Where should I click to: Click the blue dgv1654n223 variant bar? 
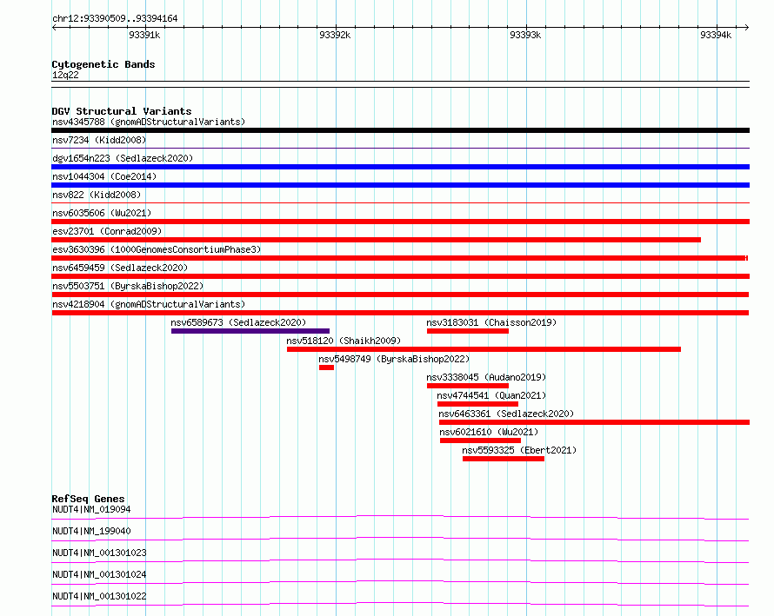point(400,167)
